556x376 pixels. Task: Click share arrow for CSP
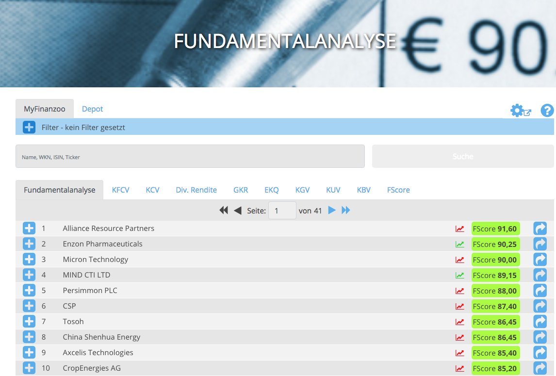[x=540, y=306]
